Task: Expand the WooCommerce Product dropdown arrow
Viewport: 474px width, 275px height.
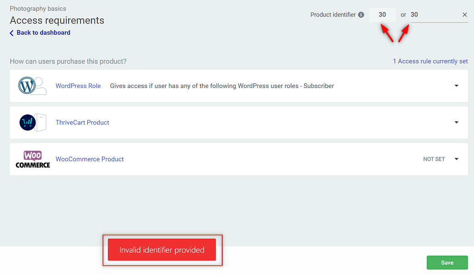Action: 456,159
